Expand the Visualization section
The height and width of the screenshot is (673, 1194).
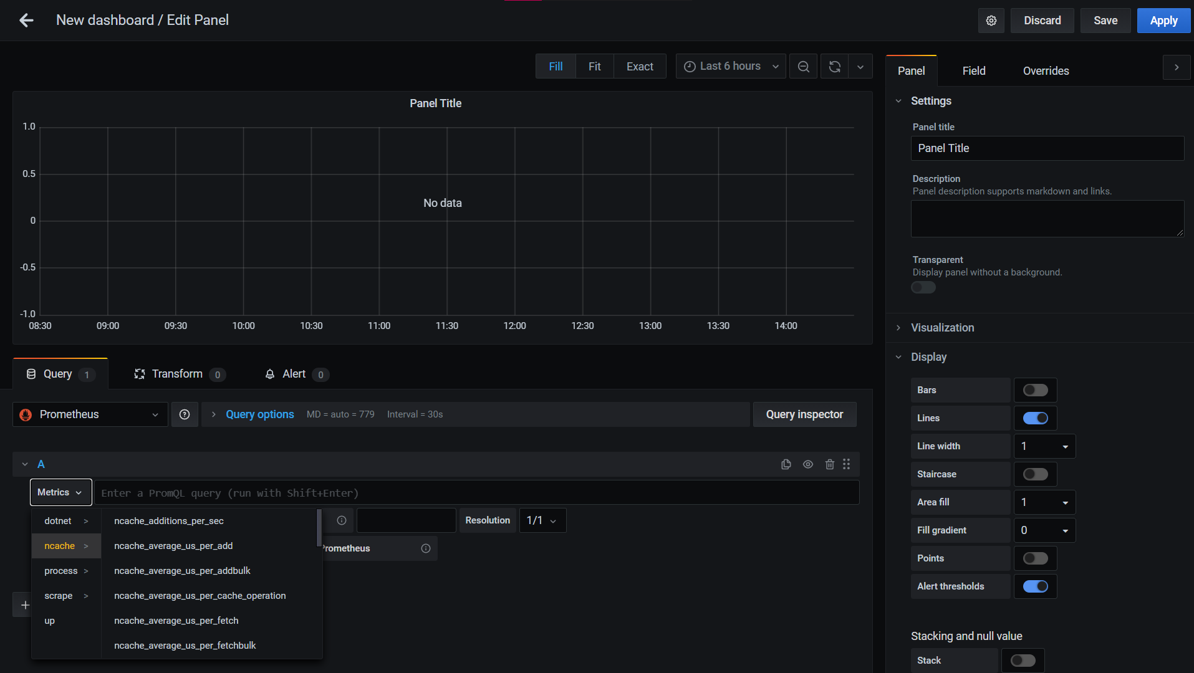pos(942,328)
